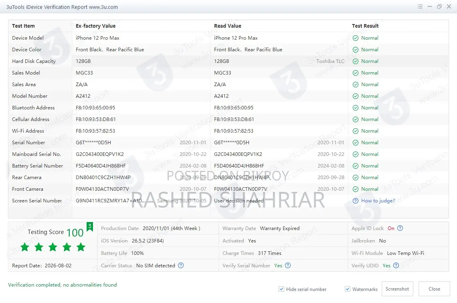
Task: Click the Production Date 2020/11/01 value
Action: point(172,228)
